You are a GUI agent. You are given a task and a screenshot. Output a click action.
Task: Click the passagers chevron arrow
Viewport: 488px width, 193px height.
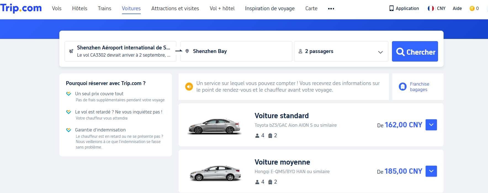coord(380,52)
